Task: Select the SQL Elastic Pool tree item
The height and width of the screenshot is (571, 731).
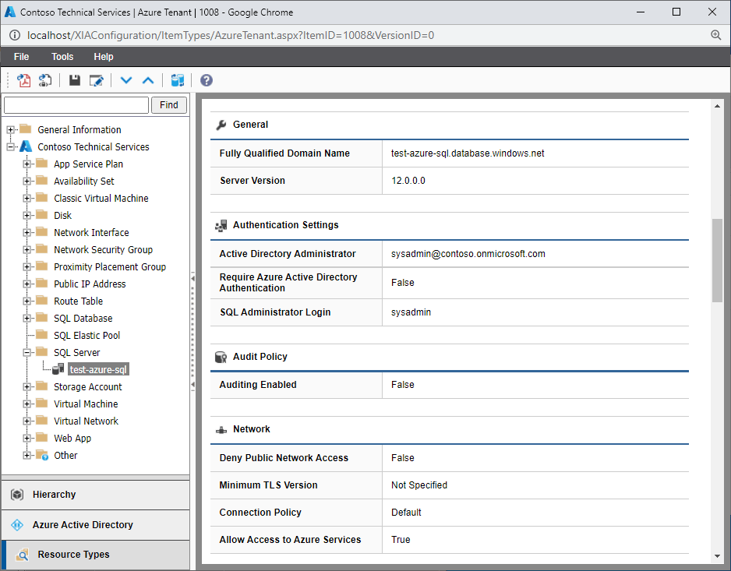Action: (x=87, y=336)
